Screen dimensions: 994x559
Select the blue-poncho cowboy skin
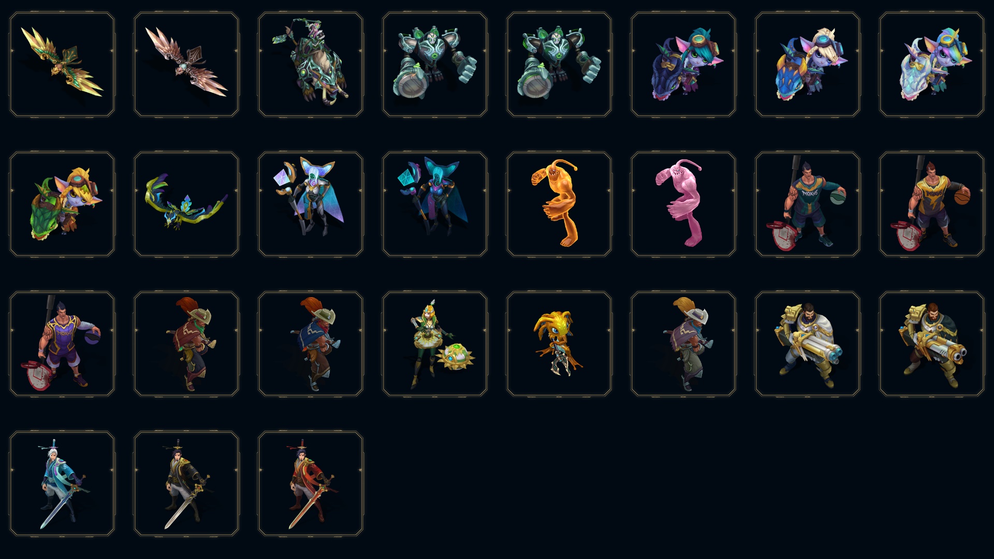point(311,344)
